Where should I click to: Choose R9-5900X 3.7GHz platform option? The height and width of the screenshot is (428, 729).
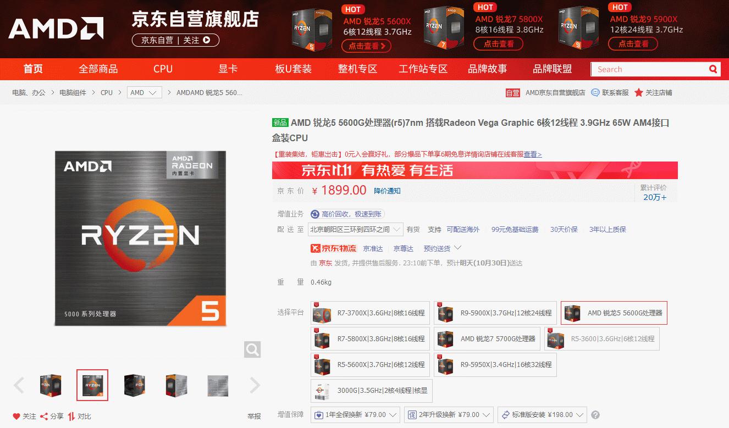tap(495, 313)
